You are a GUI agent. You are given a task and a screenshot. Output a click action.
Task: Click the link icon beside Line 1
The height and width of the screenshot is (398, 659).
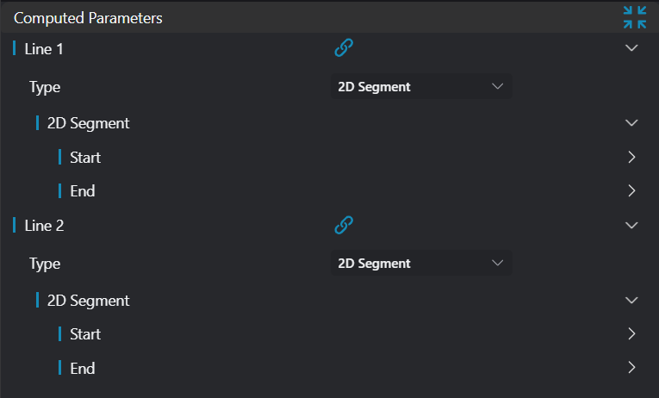(x=344, y=49)
